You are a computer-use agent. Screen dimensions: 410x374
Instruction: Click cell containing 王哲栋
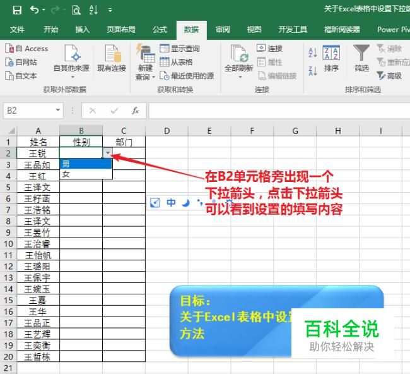38,357
